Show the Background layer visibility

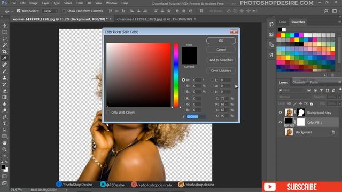click(281, 132)
